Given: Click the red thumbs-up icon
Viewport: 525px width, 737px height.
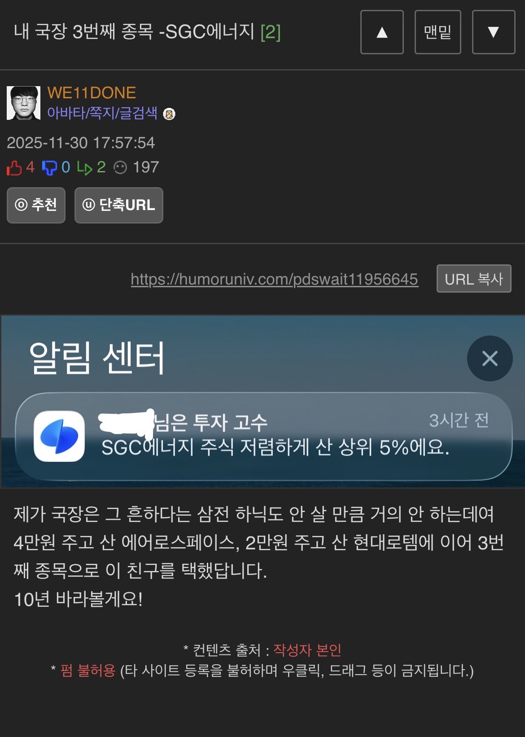Looking at the screenshot, I should click(x=14, y=168).
